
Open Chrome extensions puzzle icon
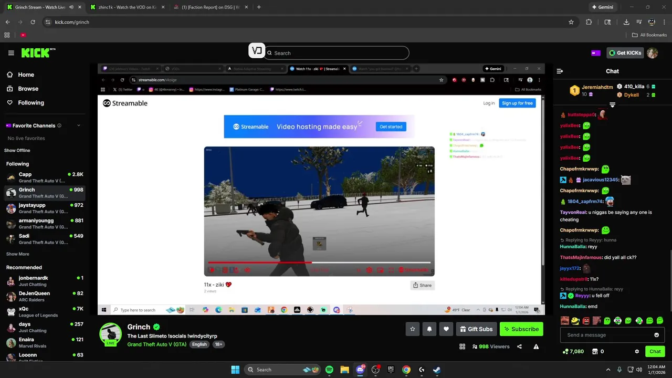tap(589, 22)
